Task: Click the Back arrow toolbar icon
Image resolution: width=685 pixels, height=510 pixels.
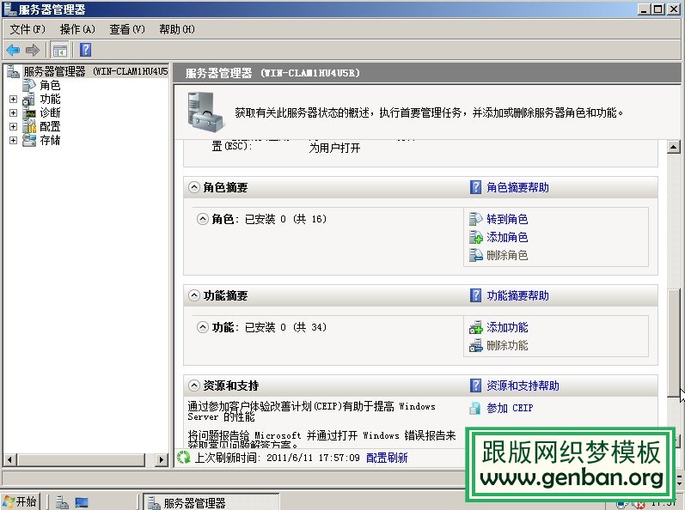Action: [13, 50]
